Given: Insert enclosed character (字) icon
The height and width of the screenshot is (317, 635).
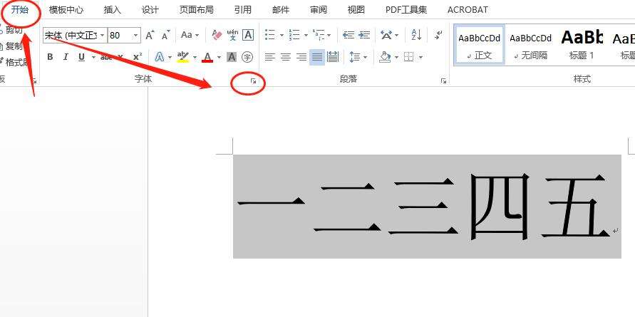Looking at the screenshot, I should 247,57.
